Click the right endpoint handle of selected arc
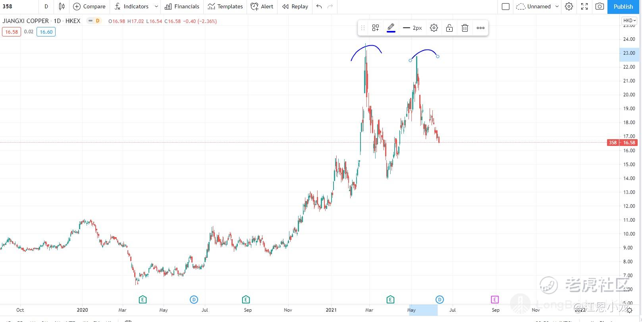The width and height of the screenshot is (642, 322). coord(438,56)
